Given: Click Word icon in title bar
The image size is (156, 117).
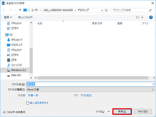Looking at the screenshot, I should coord(3,3).
